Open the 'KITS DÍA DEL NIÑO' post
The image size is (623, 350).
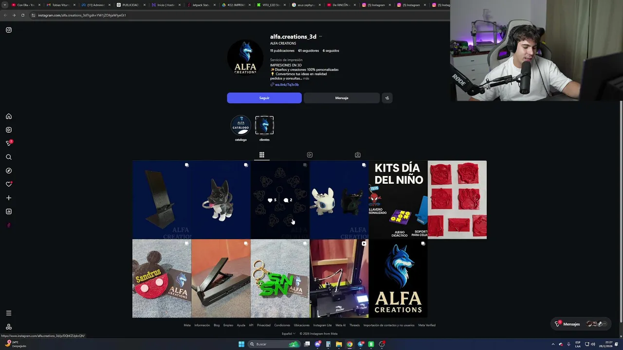(398, 200)
